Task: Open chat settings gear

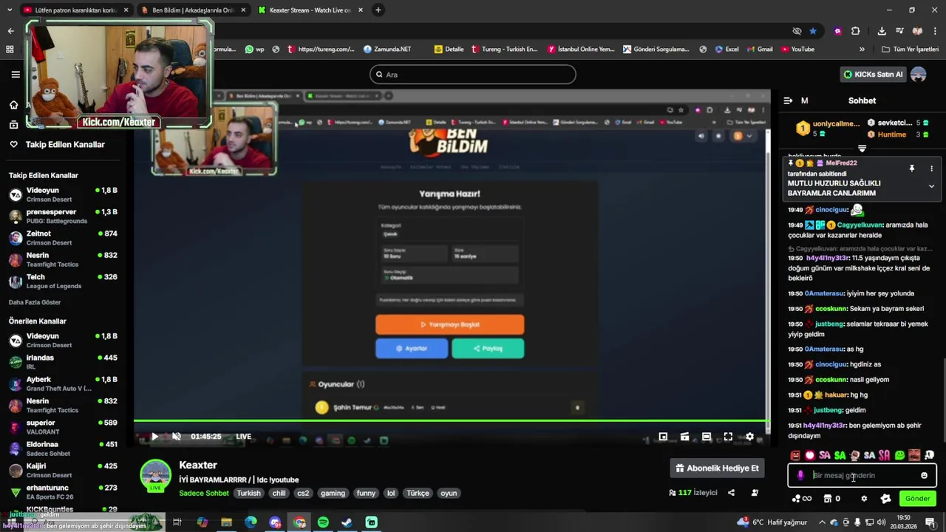Action: pos(864,499)
